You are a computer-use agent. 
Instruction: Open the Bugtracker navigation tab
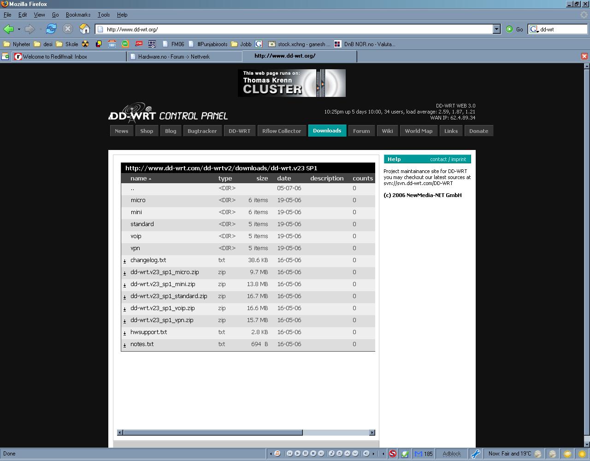coord(202,131)
